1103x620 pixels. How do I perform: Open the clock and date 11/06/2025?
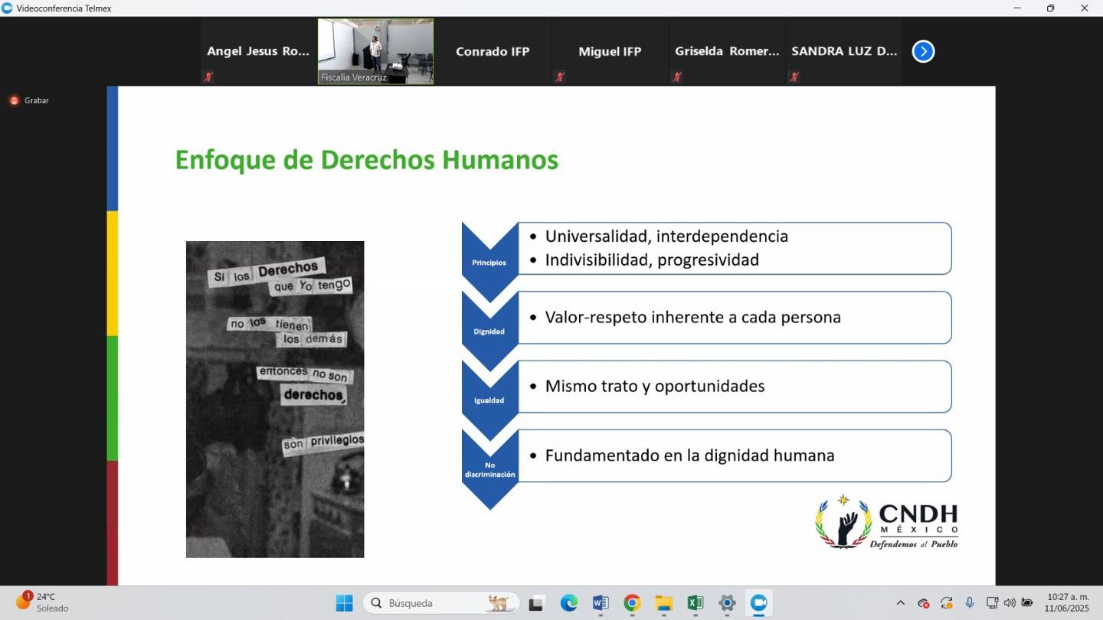click(1068, 603)
